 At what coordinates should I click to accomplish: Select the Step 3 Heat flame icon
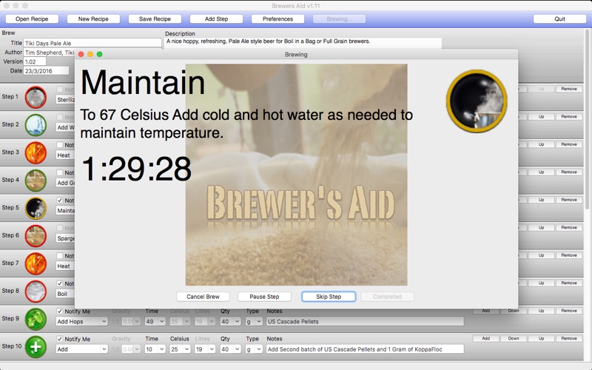[x=36, y=152]
